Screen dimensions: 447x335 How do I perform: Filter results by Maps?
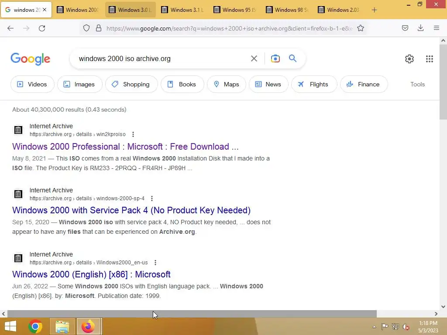click(x=227, y=84)
